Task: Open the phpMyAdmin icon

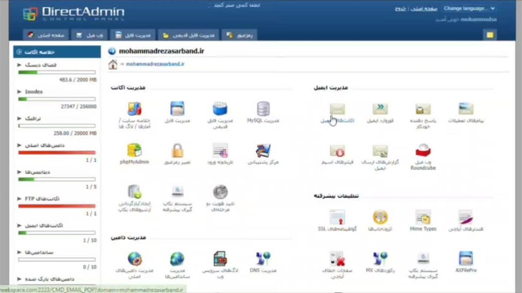Action: [134, 151]
